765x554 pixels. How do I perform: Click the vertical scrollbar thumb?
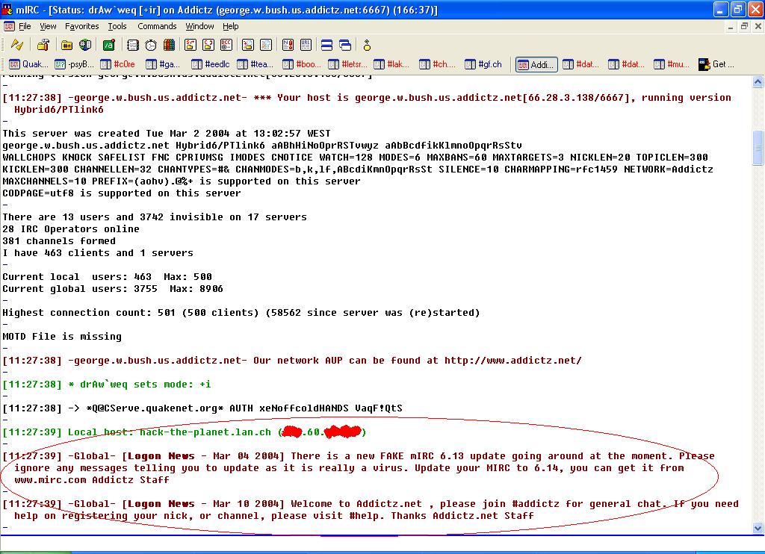[x=758, y=149]
